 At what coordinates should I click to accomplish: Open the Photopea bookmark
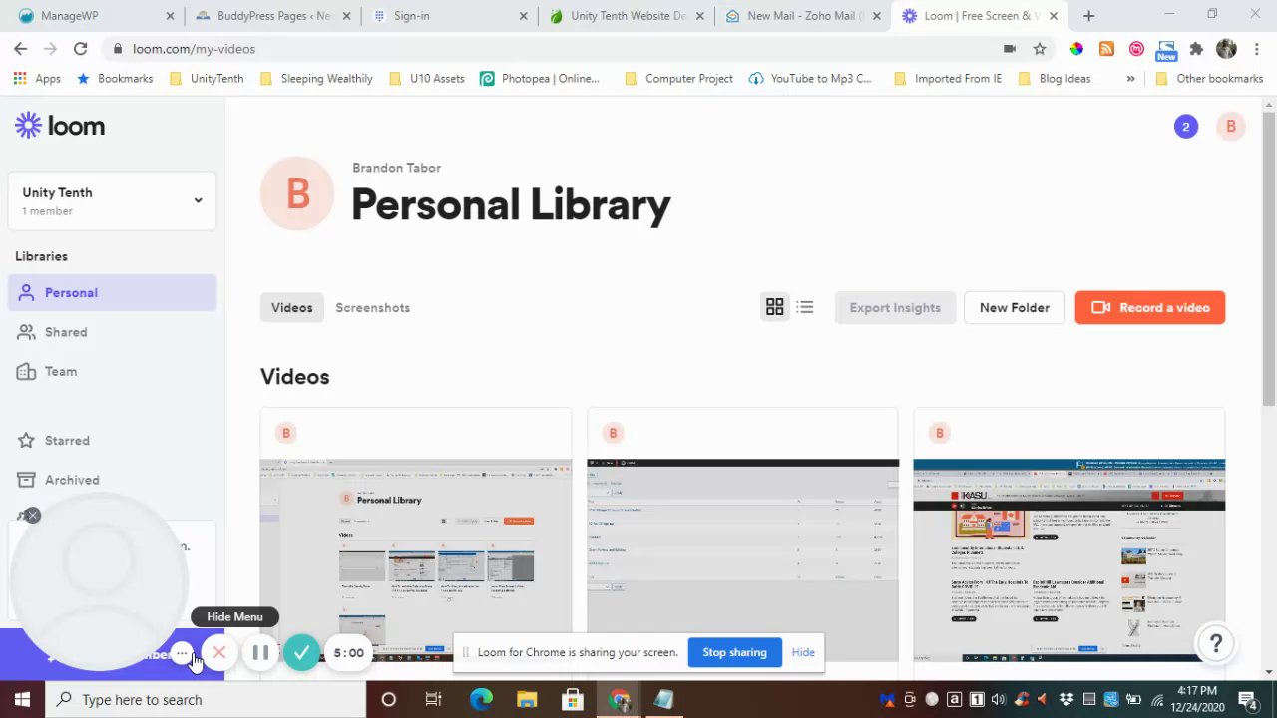coord(540,79)
